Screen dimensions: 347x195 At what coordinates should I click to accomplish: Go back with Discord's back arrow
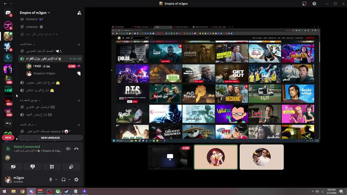click(x=5, y=4)
